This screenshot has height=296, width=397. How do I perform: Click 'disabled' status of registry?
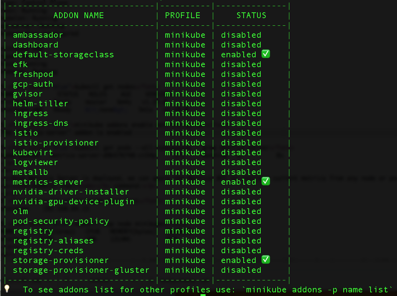(x=241, y=231)
